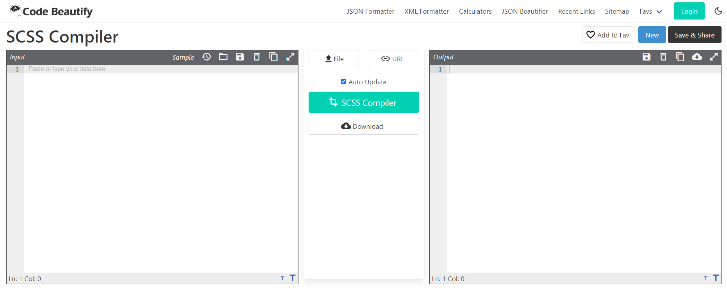Click the open folder icon in Input toolbar
The image size is (727, 294).
tap(223, 57)
